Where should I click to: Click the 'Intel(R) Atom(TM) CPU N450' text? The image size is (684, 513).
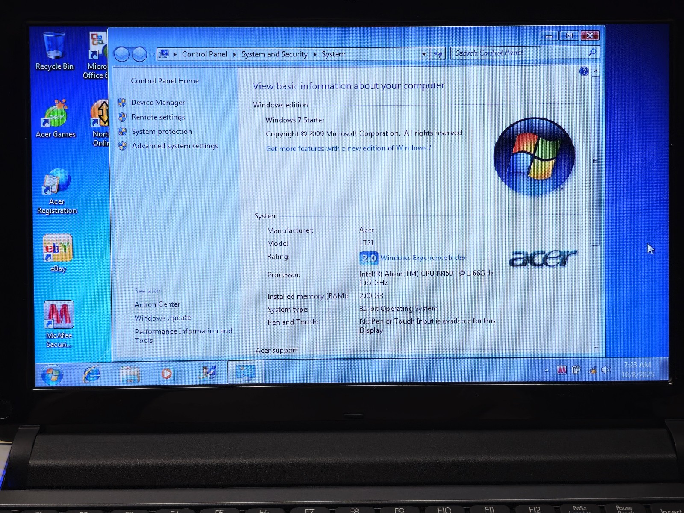pos(406,273)
